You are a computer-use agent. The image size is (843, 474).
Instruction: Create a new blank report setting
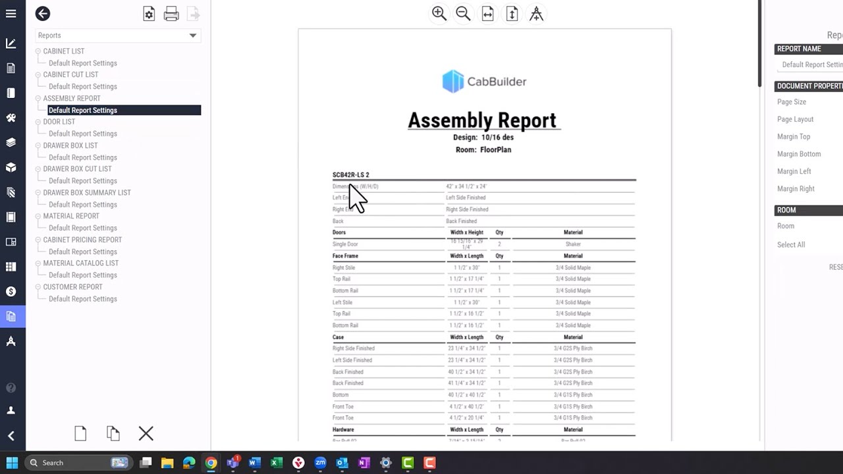pyautogui.click(x=80, y=433)
